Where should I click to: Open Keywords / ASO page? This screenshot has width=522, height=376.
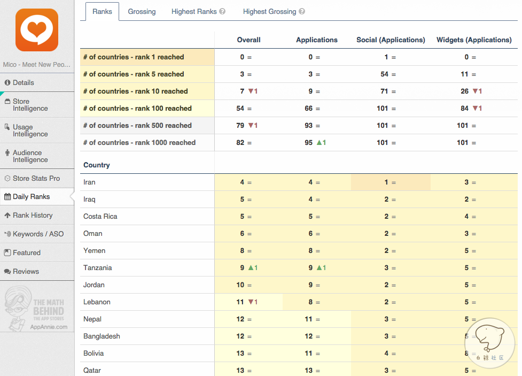point(37,234)
